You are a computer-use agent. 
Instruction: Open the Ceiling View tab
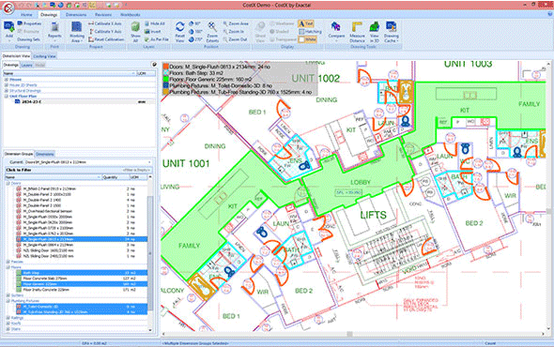click(x=44, y=56)
